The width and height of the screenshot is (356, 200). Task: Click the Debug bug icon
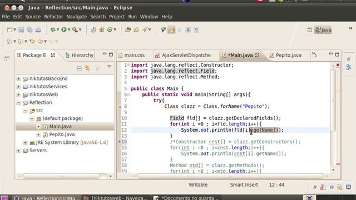(x=53, y=29)
